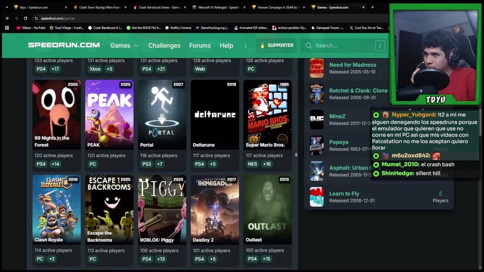
Task: Switch to Crash Team Racing Nitro-Fueled tab
Action: 100,7
